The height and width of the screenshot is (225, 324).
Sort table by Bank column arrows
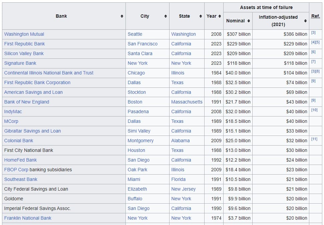122,16
